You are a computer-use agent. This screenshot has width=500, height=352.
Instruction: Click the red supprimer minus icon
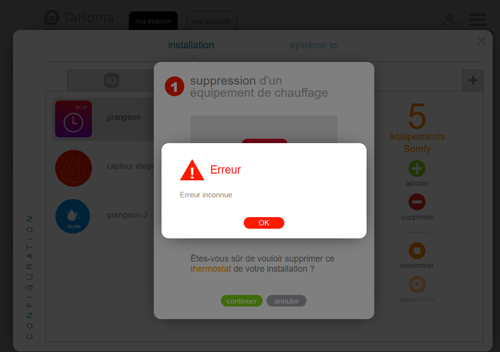click(x=417, y=202)
